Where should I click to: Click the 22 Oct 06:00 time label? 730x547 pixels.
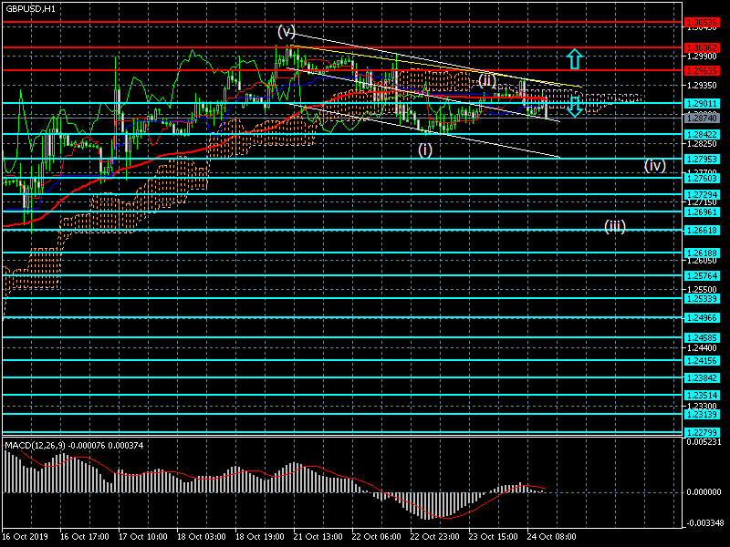pyautogui.click(x=376, y=536)
